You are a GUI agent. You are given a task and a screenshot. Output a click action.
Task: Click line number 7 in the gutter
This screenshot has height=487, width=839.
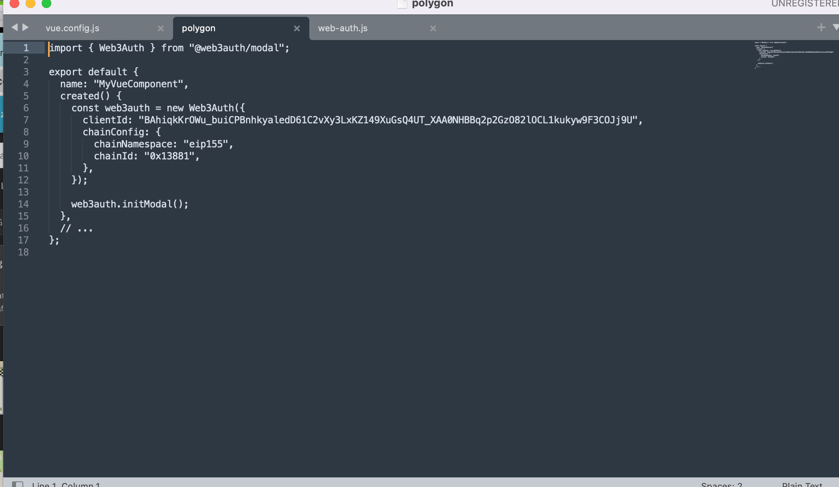tap(26, 120)
